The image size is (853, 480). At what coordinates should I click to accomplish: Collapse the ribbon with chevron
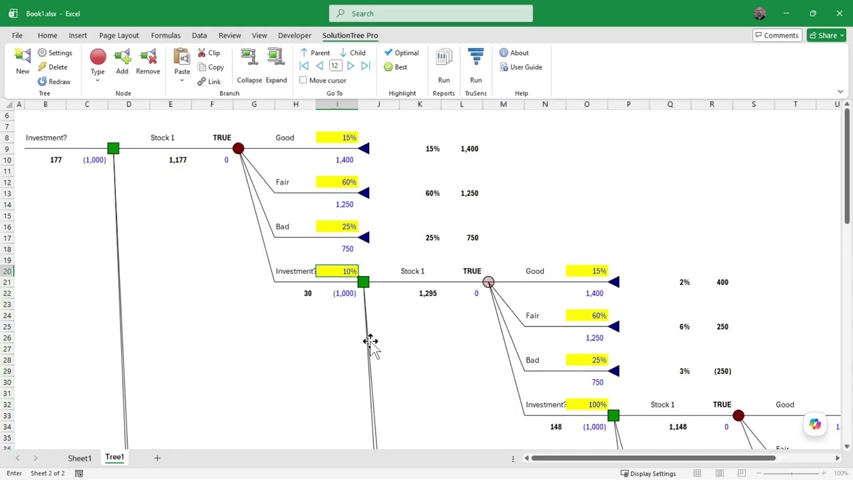tap(840, 91)
